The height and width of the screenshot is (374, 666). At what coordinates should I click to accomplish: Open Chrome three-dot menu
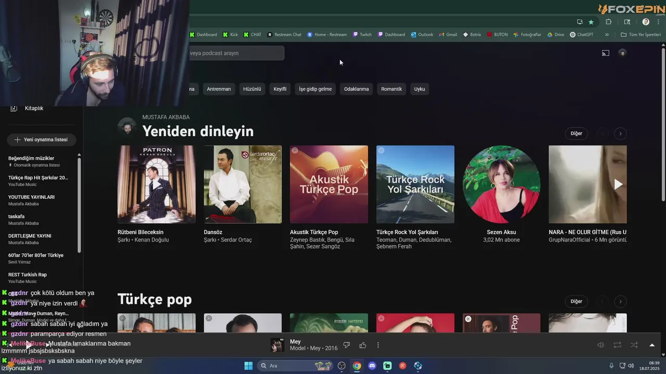(x=657, y=22)
